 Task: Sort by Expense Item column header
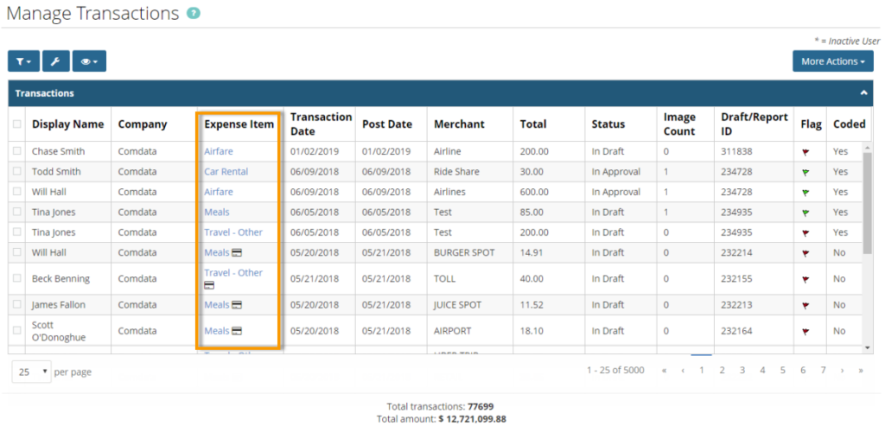pos(239,124)
